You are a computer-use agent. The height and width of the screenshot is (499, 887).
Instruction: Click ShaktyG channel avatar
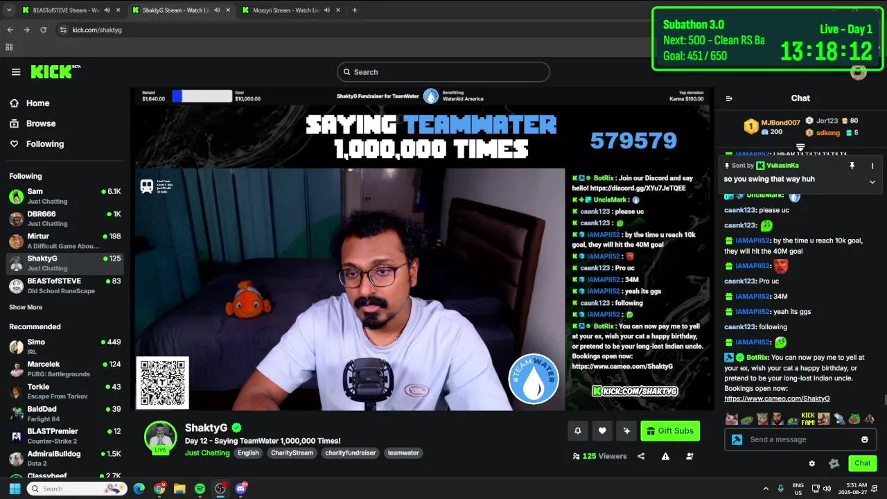point(160,437)
